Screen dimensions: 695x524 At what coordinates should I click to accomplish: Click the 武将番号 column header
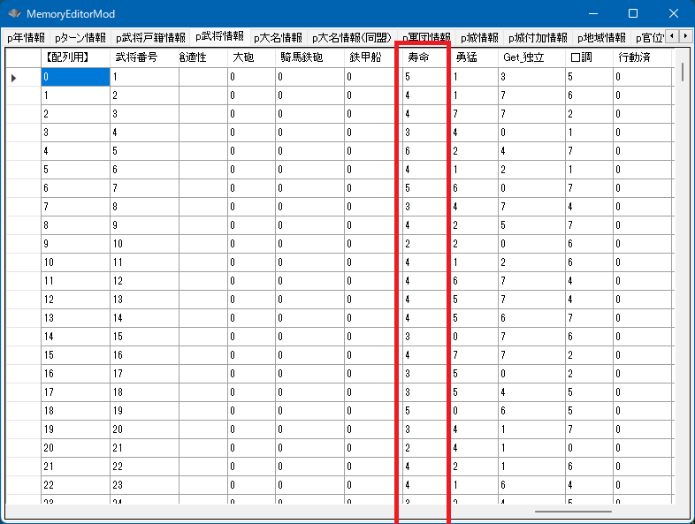click(x=143, y=57)
